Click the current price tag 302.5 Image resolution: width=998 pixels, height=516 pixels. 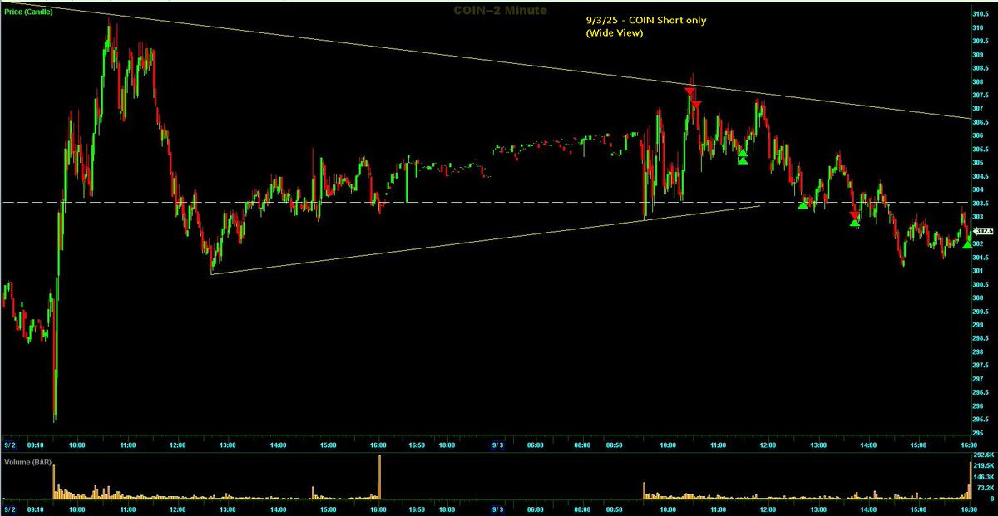(x=983, y=233)
